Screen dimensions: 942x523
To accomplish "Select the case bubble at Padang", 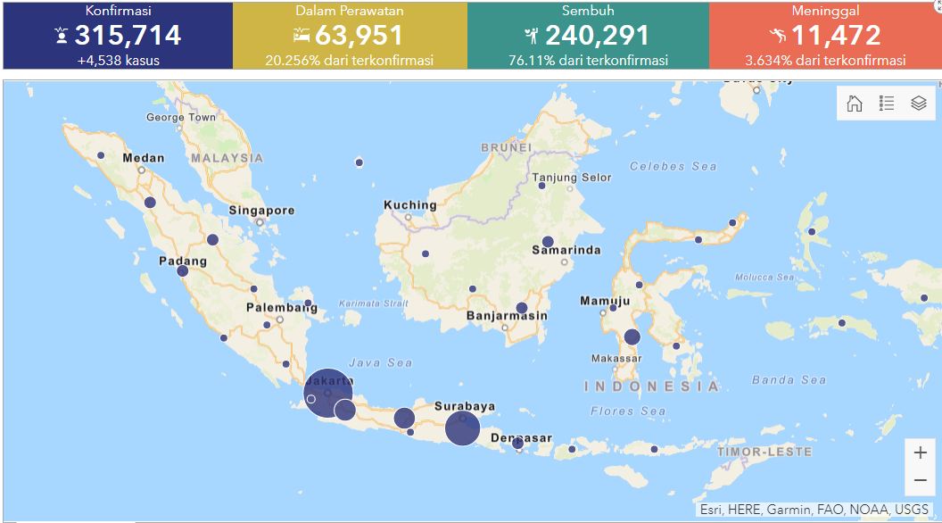I will 183,271.
